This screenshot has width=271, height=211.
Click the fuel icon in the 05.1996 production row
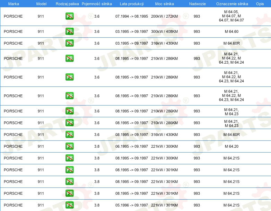(x=70, y=205)
